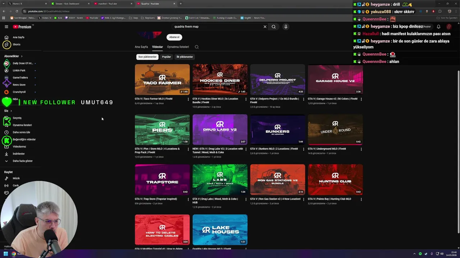This screenshot has width=460, height=258.
Task: Select the Son yüklenenler filter chip
Action: click(x=147, y=57)
